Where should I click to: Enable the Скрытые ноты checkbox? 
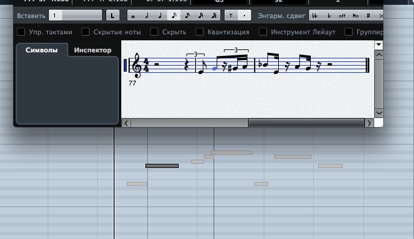click(x=85, y=32)
